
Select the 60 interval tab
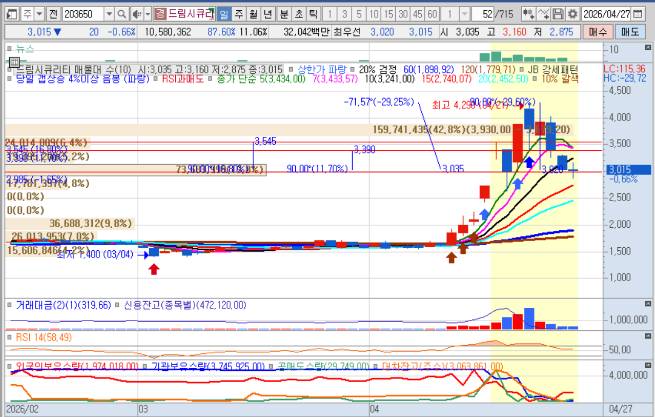pos(433,14)
